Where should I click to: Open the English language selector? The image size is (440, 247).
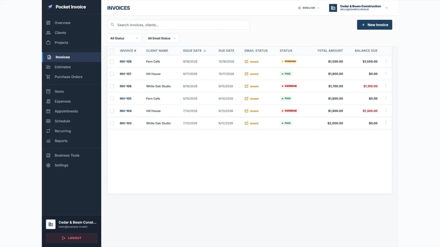[x=309, y=8]
